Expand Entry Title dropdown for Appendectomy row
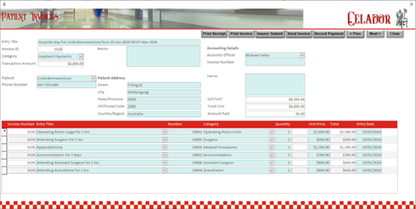This screenshot has width=416, height=209. coord(164,148)
